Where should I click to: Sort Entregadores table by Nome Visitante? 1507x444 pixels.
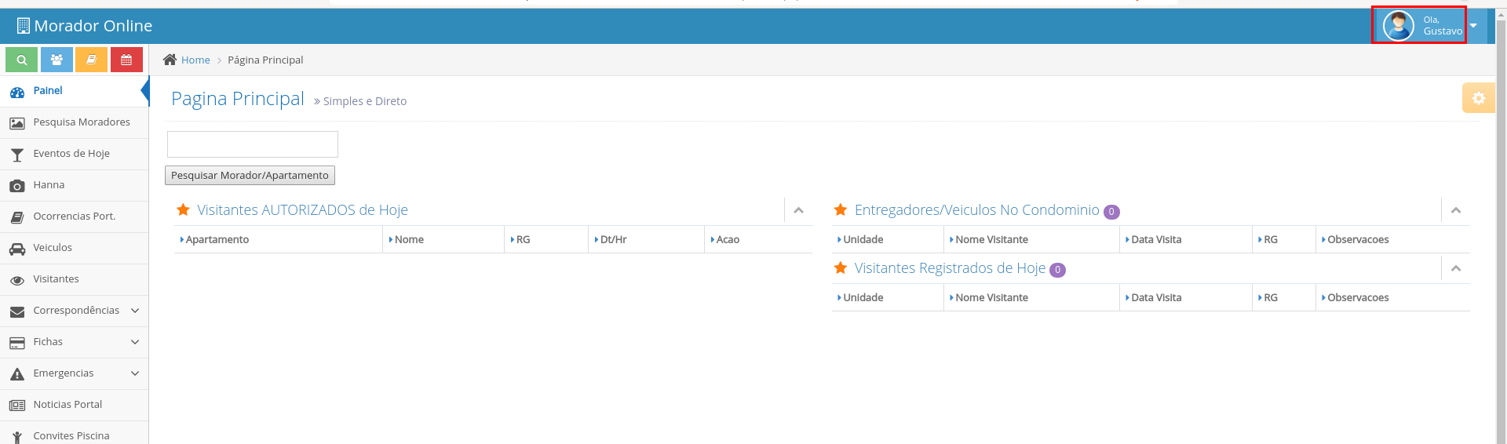tap(1031, 239)
